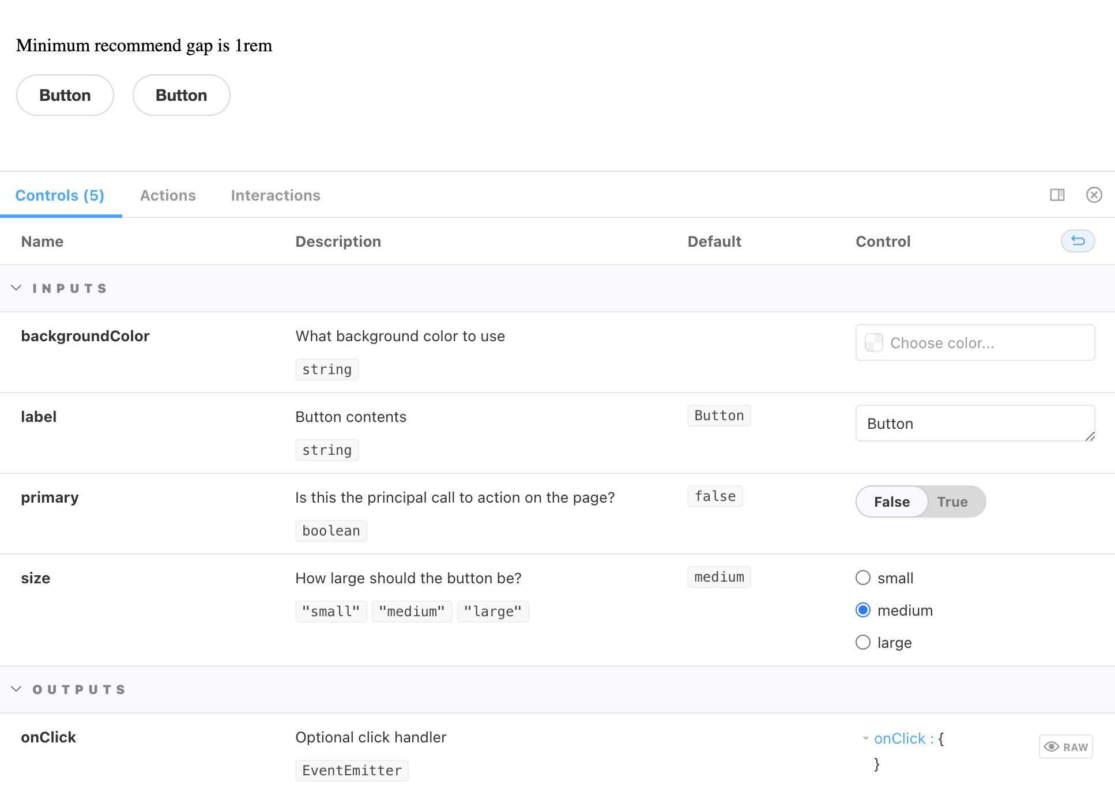Image resolution: width=1115 pixels, height=792 pixels.
Task: Click the Default column header
Action: 714,242
